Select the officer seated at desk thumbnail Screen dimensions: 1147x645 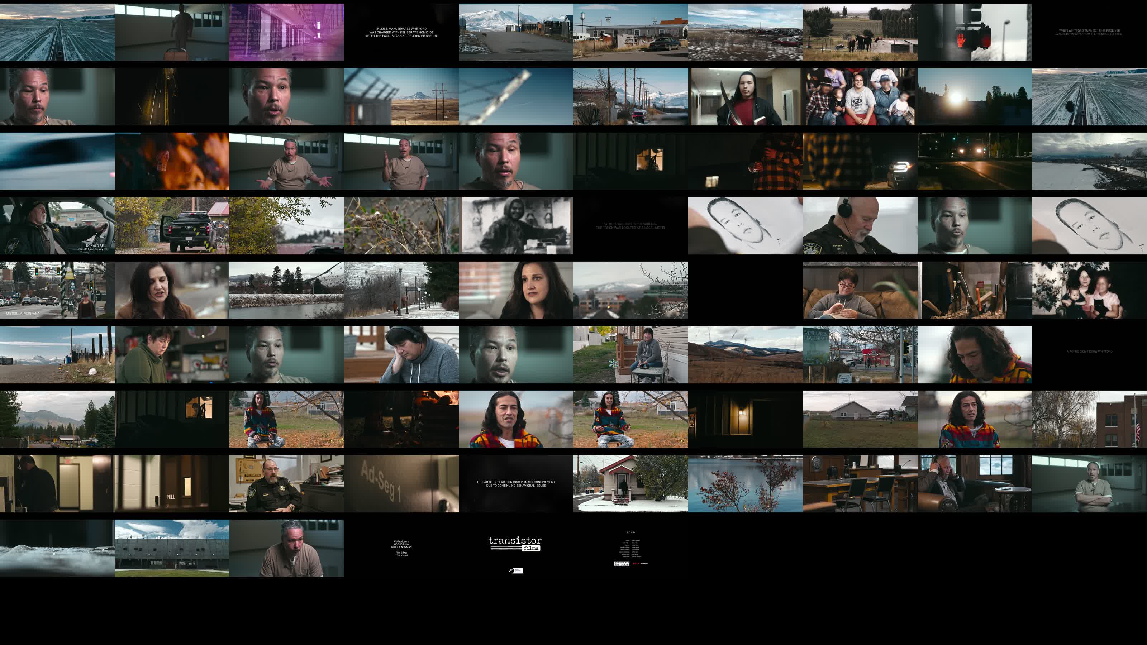point(286,483)
